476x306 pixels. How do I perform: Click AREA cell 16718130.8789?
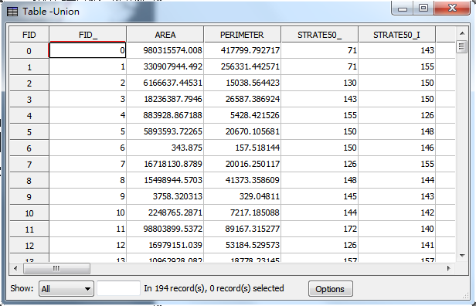(x=165, y=164)
